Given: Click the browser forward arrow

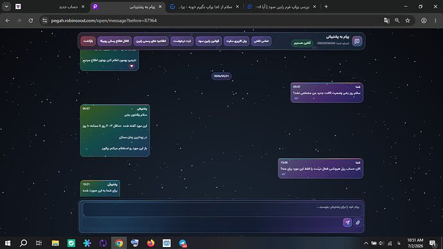Looking at the screenshot, I should [x=19, y=21].
